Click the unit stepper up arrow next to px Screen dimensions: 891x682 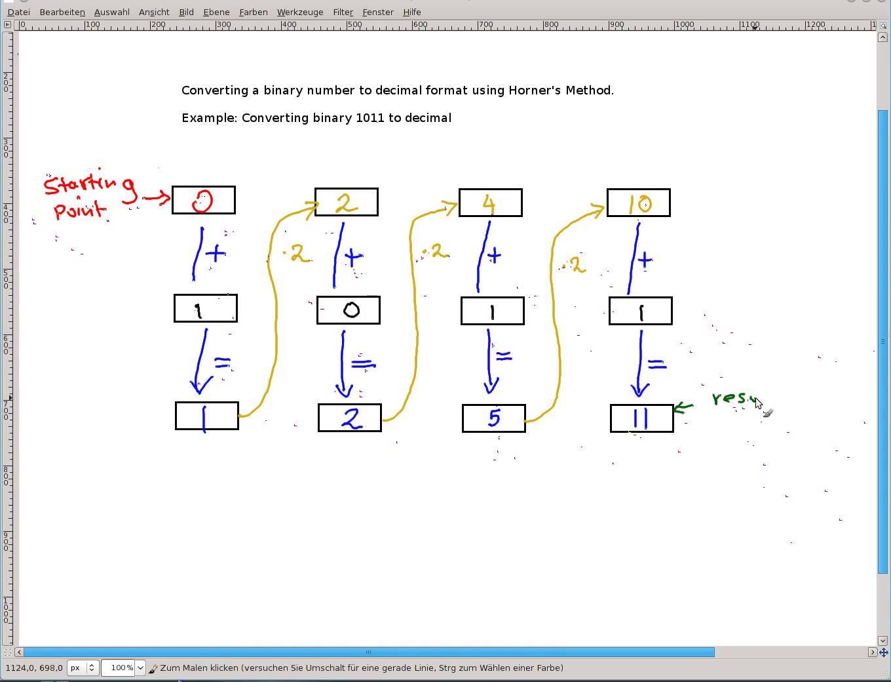92,664
